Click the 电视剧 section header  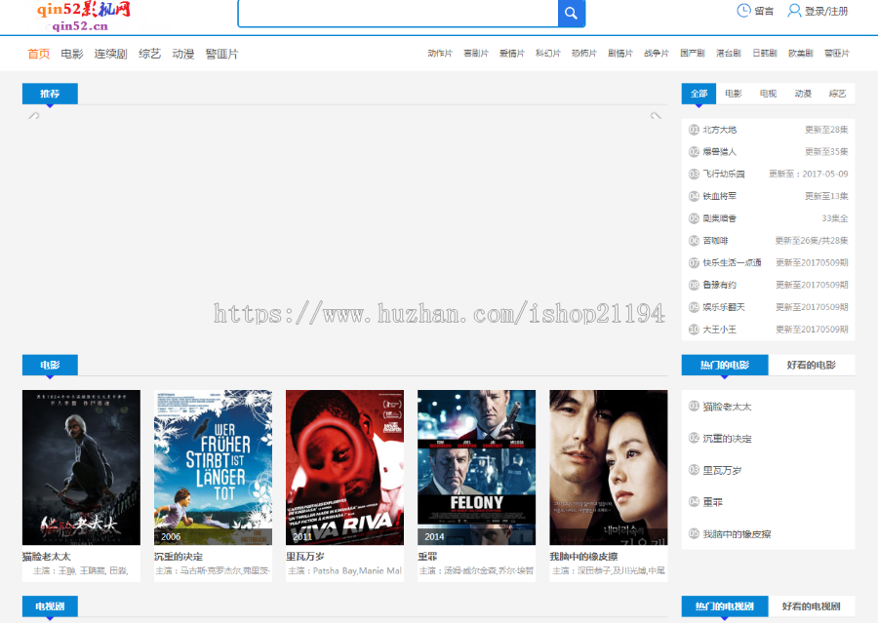[50, 606]
